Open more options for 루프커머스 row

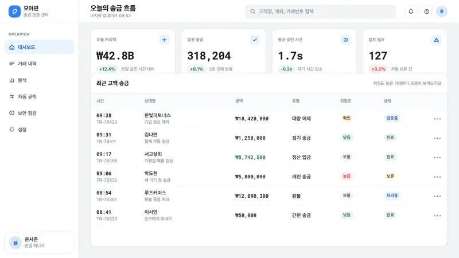click(x=437, y=196)
